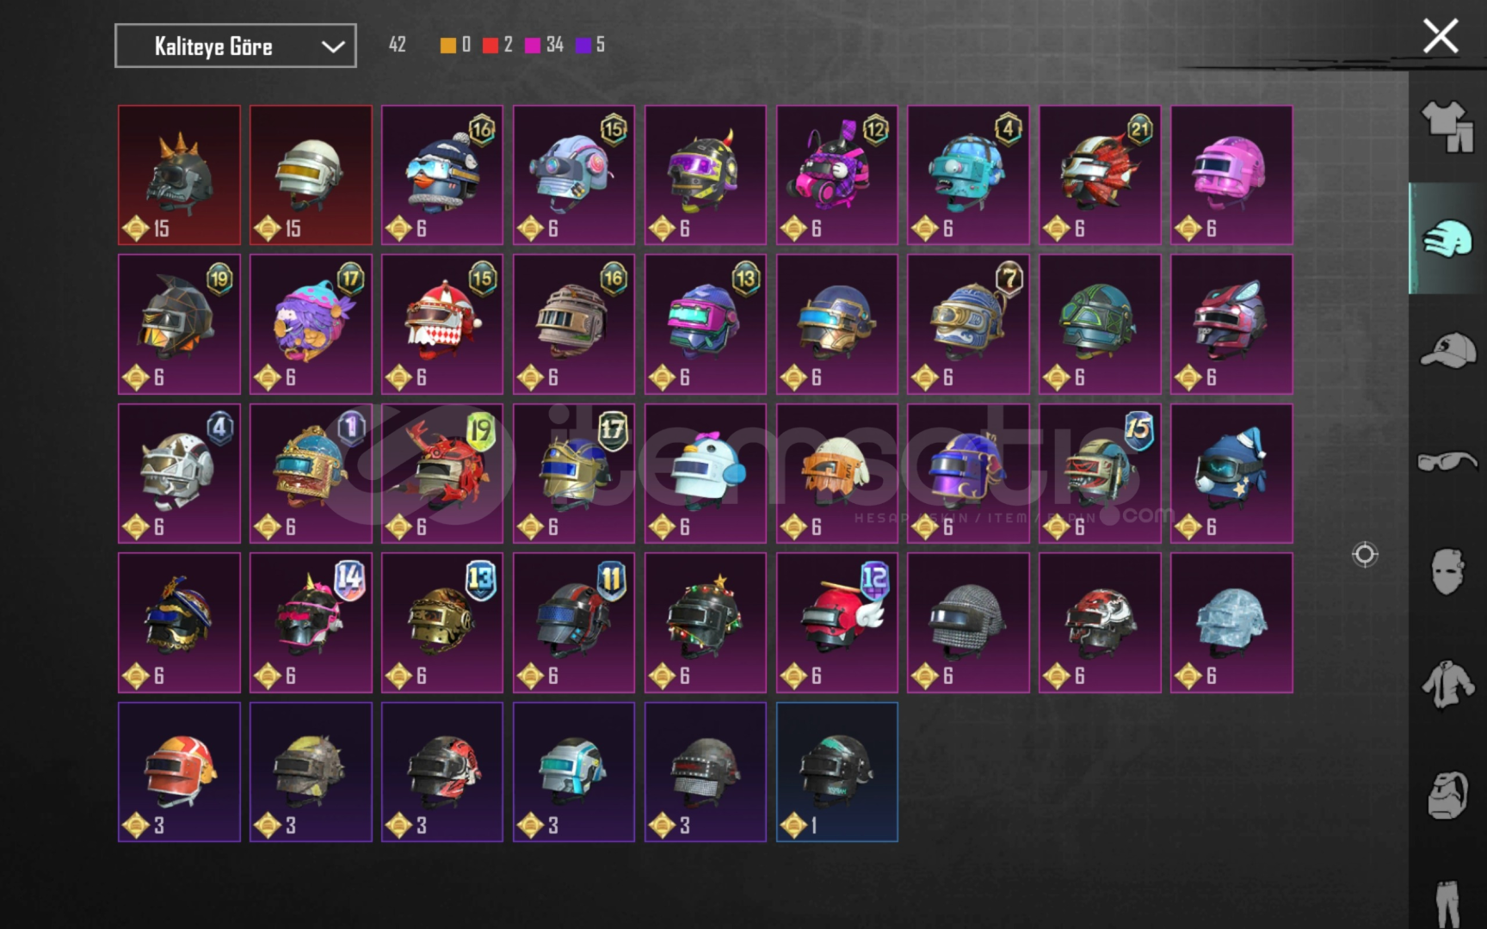Filter by red quality count 2

tap(498, 45)
